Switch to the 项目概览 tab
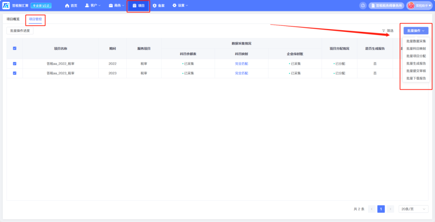 [13, 19]
